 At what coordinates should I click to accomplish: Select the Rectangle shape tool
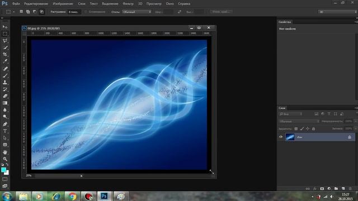coord(5,145)
